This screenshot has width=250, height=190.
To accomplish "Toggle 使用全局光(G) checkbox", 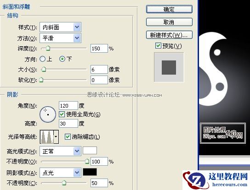I will click(x=62, y=114).
